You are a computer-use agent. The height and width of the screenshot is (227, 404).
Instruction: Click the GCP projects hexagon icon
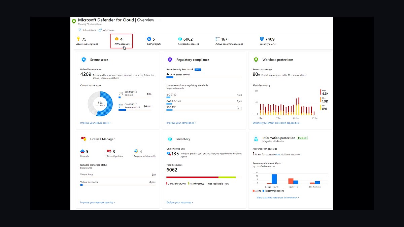pos(149,39)
